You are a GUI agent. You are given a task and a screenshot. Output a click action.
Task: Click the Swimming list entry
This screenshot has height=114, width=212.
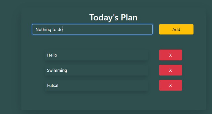point(96,70)
